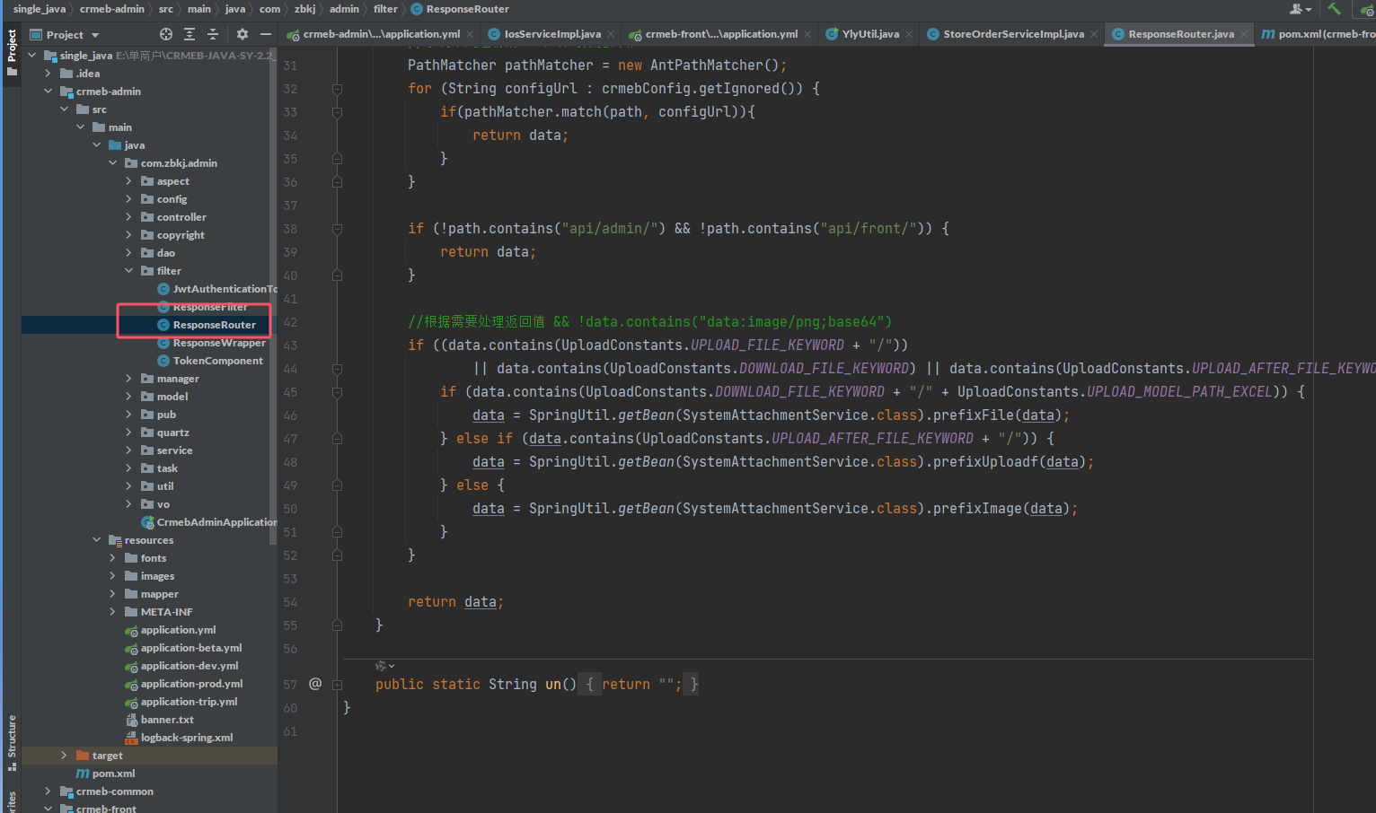Click 'zbkj' in the breadcrumb path
The image size is (1376, 813).
[304, 9]
